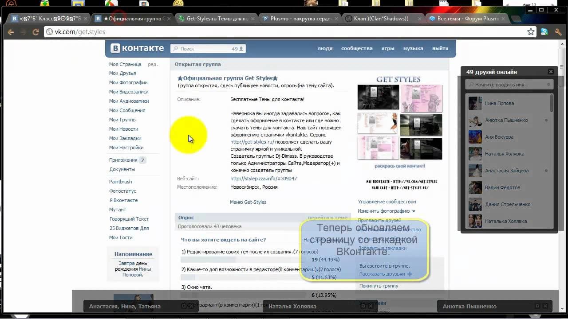Viewport: 568px width, 319px height.
Task: Switch to the 'Все темы - Форум Plusmo' tab
Action: [x=466, y=19]
